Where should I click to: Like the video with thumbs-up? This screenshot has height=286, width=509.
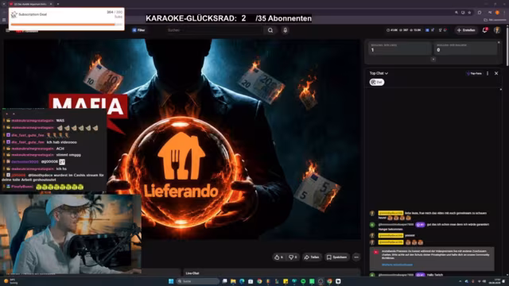tap(279, 257)
